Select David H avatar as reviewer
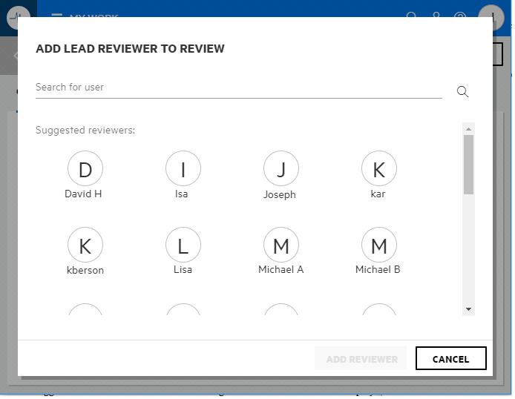Screen dimensions: 515x399 point(85,170)
